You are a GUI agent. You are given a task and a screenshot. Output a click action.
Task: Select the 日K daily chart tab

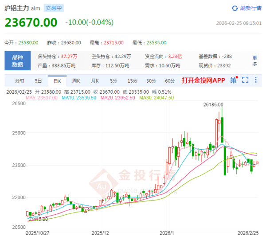(57, 81)
